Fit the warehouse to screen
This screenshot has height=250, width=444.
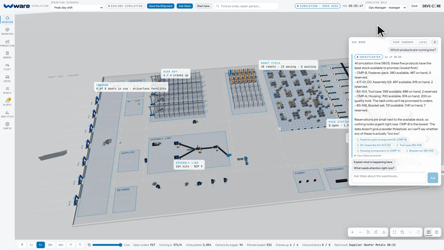[x=394, y=232]
